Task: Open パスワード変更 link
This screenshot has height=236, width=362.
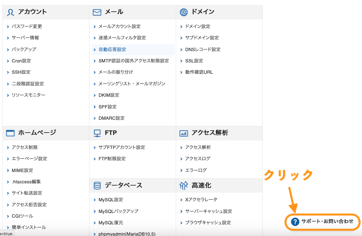Action: (27, 27)
